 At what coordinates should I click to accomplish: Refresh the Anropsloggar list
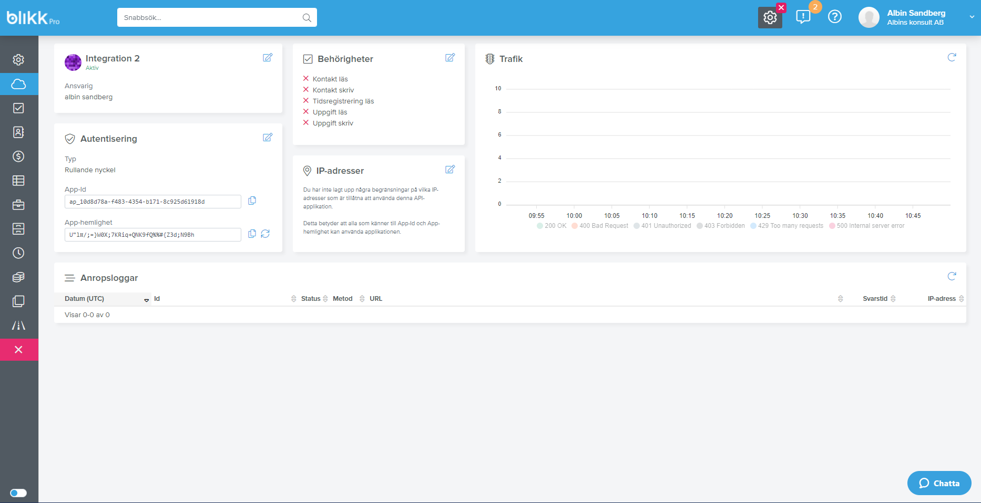point(952,276)
